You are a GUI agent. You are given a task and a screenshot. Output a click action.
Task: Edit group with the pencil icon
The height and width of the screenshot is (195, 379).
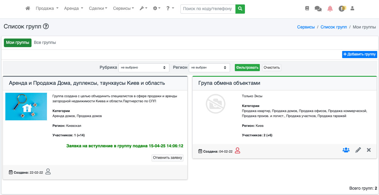point(358,150)
